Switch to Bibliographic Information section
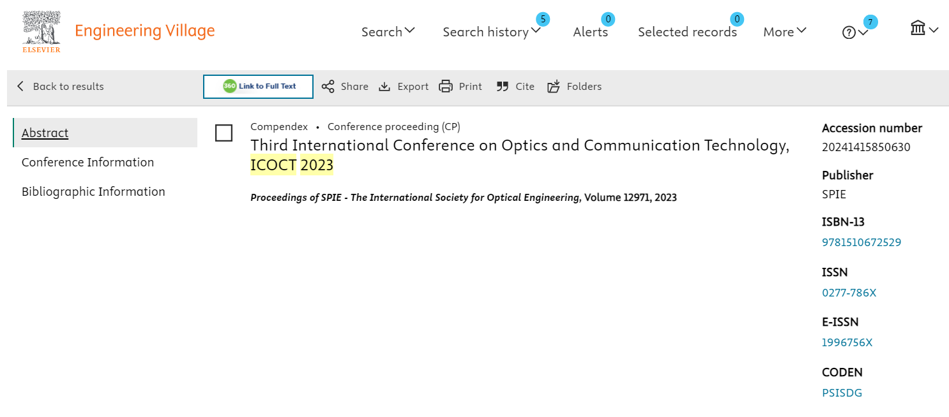The image size is (949, 417). [x=93, y=191]
